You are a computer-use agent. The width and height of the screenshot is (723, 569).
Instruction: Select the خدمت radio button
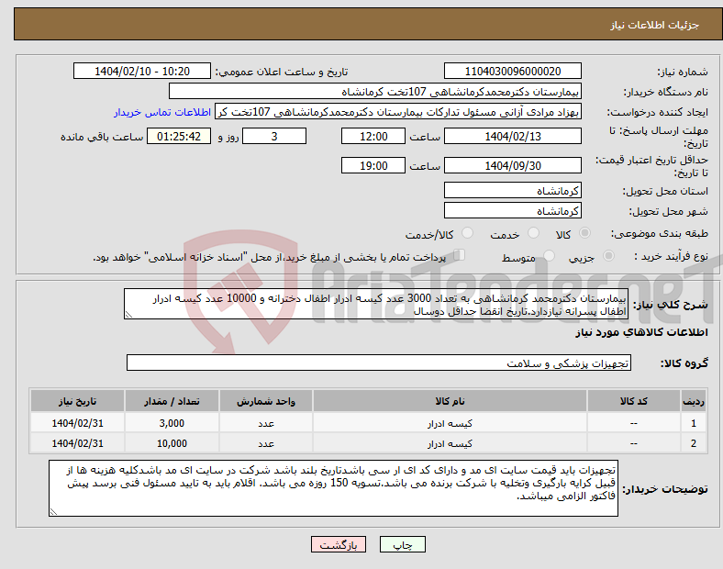[x=533, y=233]
